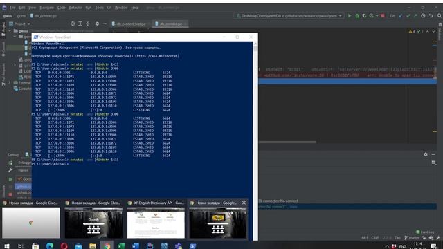Open Microsoft Edge from taskbar
443x249 pixels.
coord(50,246)
